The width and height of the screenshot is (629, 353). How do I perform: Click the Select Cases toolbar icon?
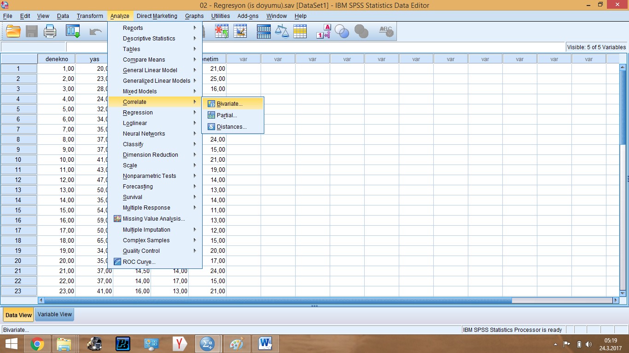tap(300, 31)
